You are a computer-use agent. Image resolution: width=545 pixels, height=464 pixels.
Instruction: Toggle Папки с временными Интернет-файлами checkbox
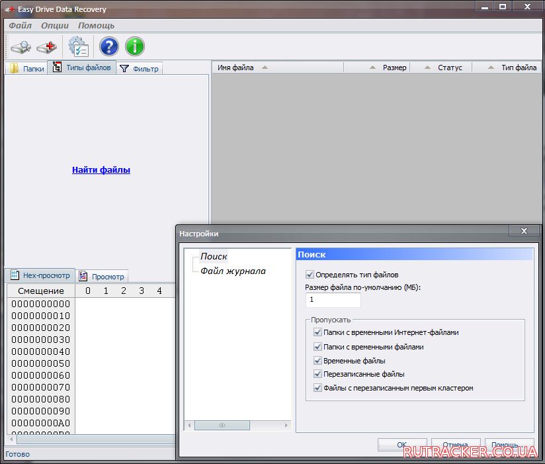317,332
